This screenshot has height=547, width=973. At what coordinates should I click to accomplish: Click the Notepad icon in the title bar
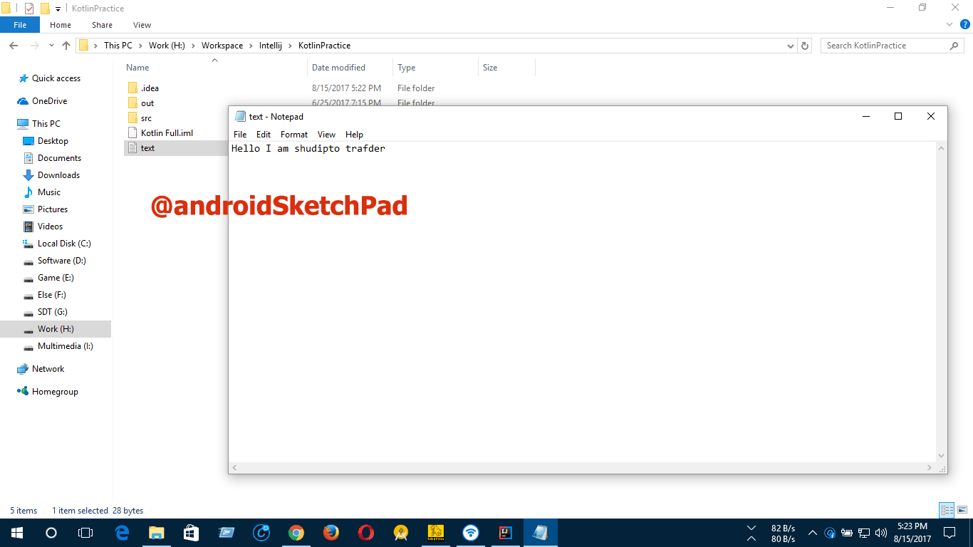240,116
